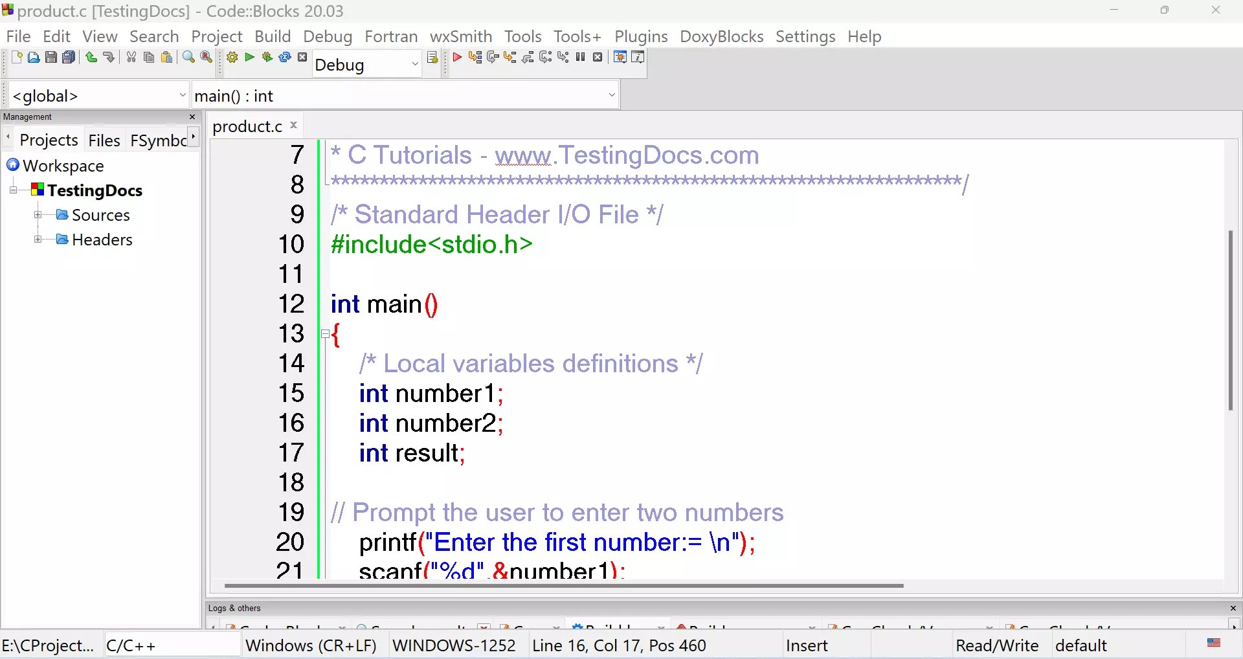
Task: Select the Headers folder in the workspace
Action: click(x=104, y=240)
